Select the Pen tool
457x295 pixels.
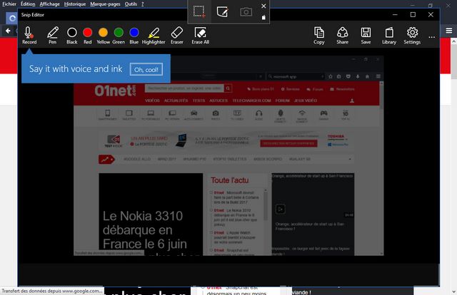[52, 34]
